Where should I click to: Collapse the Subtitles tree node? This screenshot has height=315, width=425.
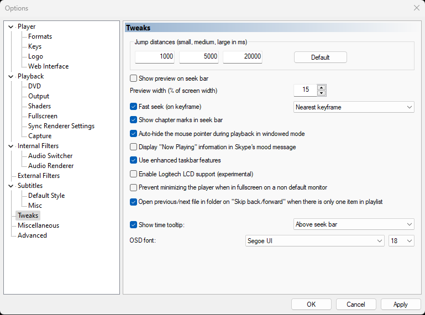[11, 186]
